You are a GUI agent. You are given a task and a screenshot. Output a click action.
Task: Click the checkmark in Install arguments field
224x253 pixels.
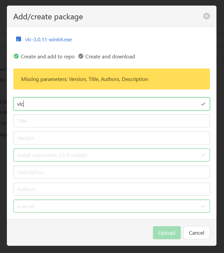click(203, 155)
